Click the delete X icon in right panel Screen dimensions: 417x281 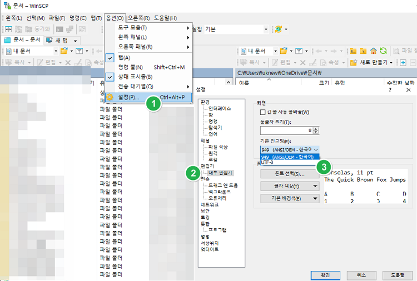tap(302, 62)
